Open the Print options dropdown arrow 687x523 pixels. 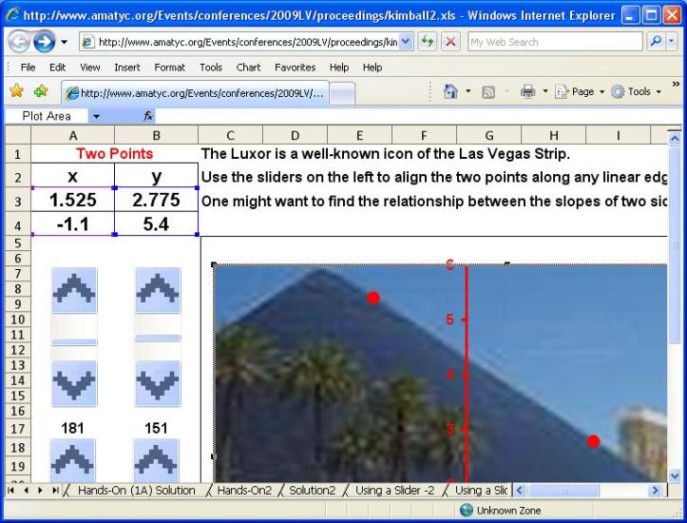pyautogui.click(x=545, y=91)
